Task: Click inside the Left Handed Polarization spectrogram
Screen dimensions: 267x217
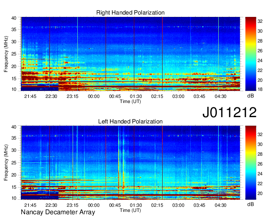Action: click(130, 163)
